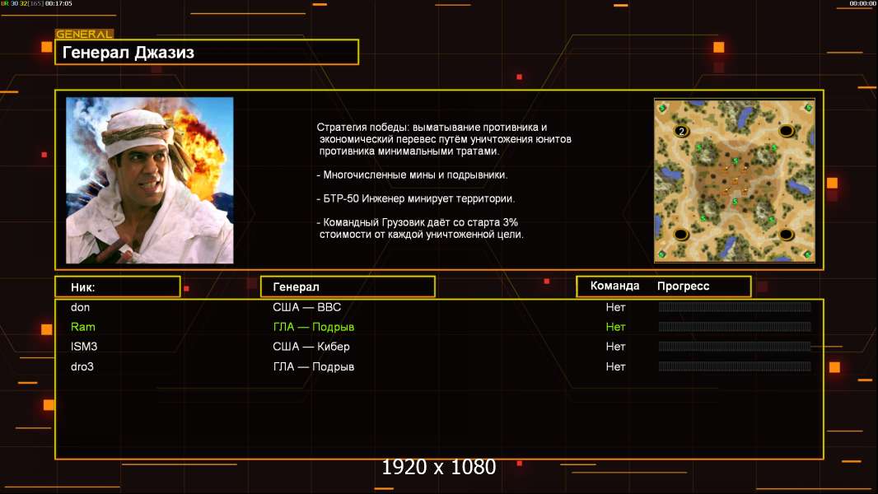Click 'США — ВВС' general entry
Viewport: 878px width, 494px height.
307,307
